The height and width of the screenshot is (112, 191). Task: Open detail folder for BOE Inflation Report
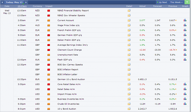pyautogui.click(x=129, y=69)
